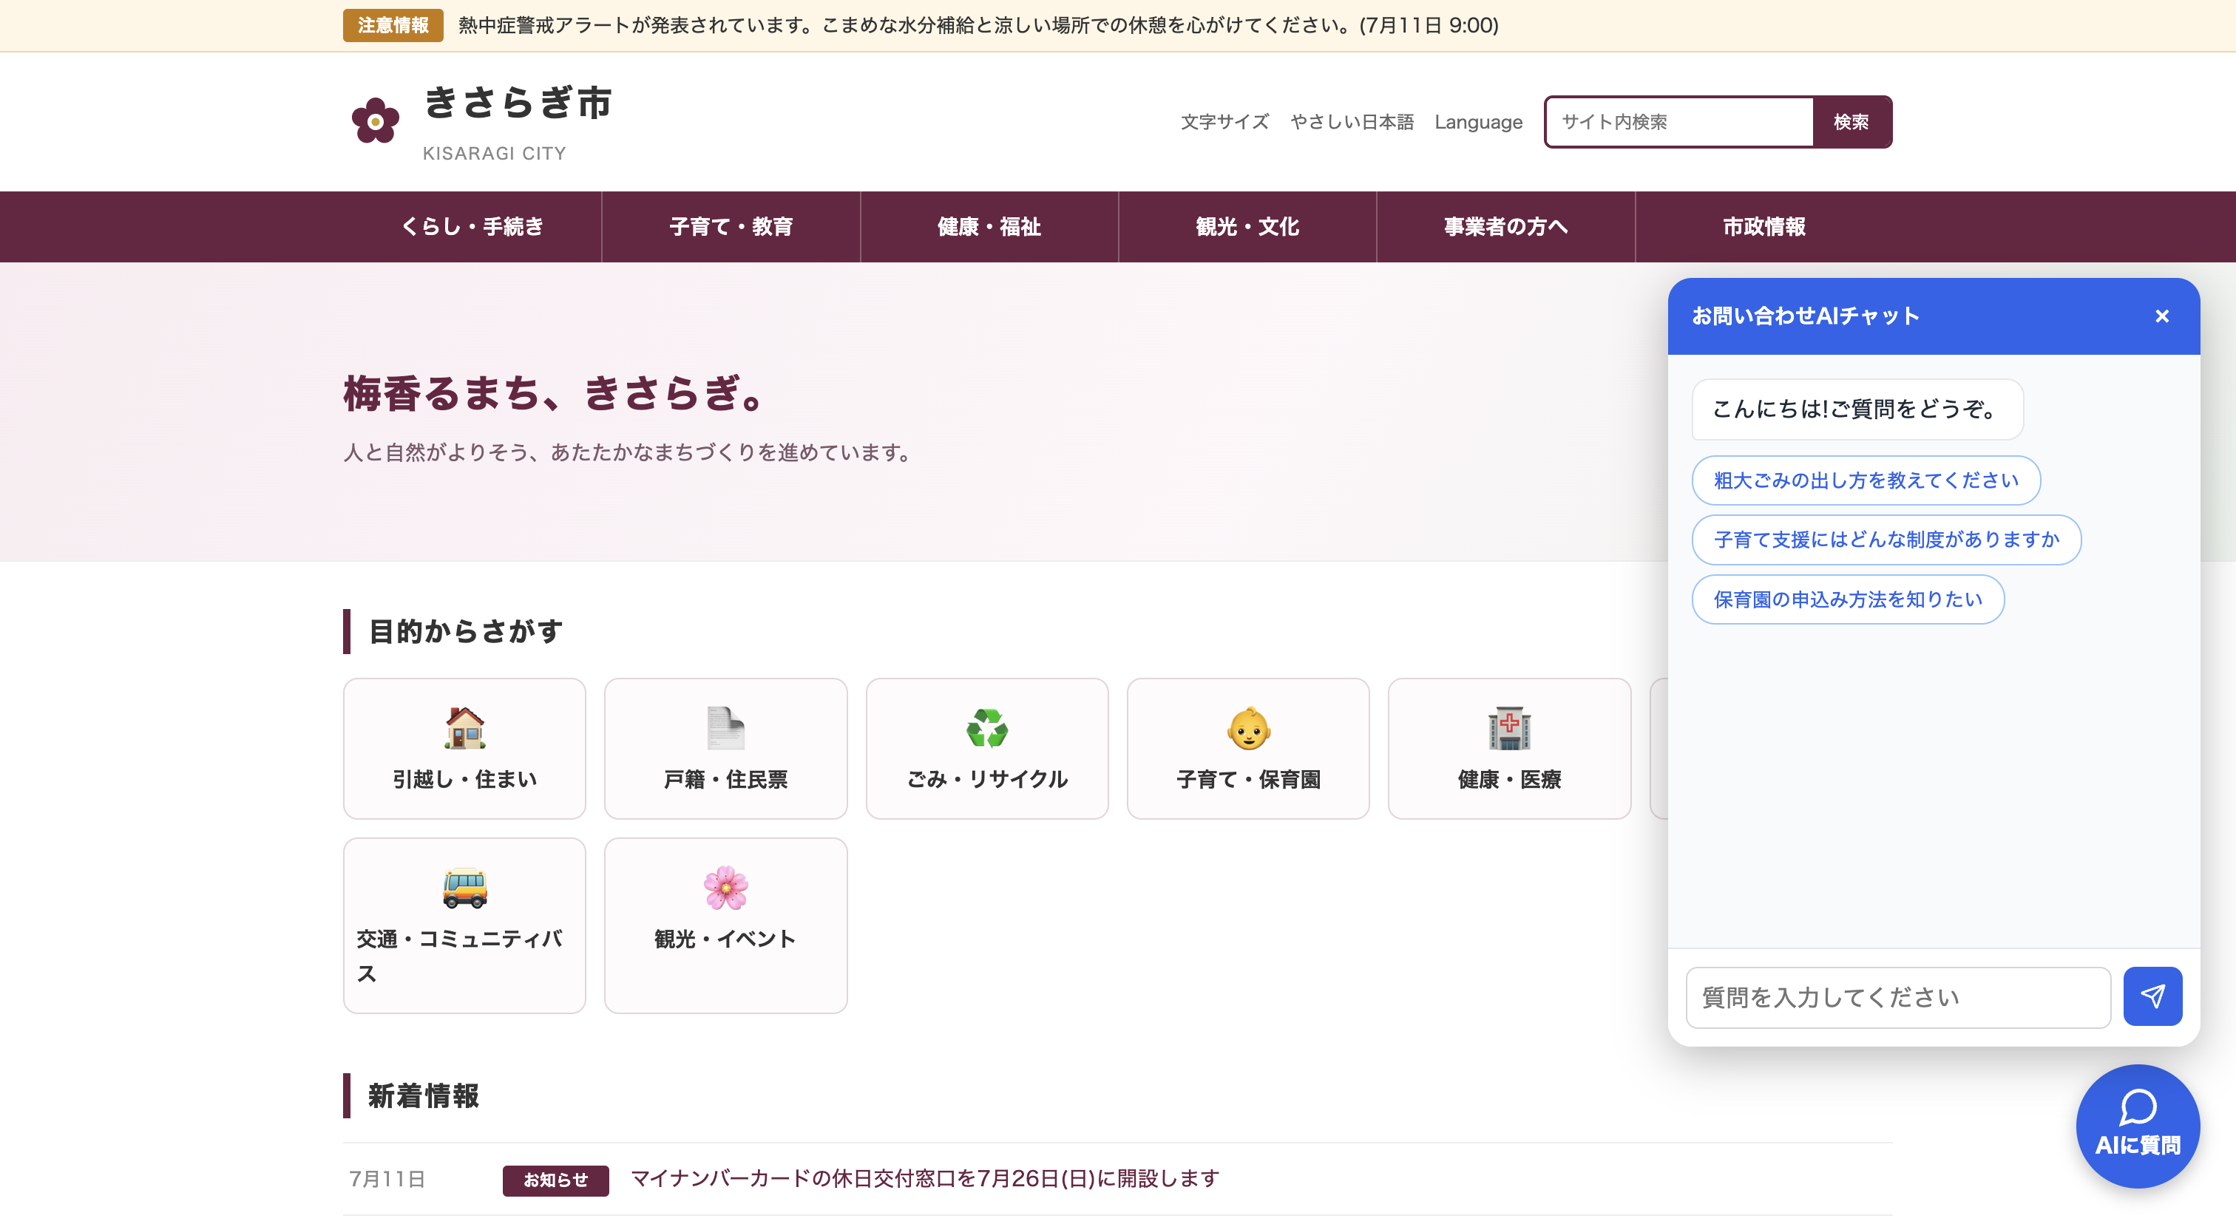Click the cherry blossom icon for 観光・イベント

pyautogui.click(x=725, y=888)
